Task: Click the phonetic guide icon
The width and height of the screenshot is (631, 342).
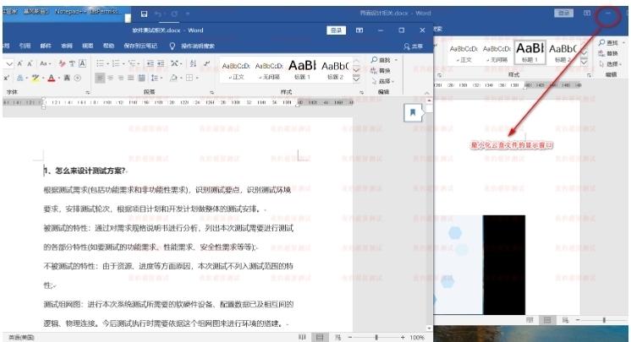Action: pos(72,63)
